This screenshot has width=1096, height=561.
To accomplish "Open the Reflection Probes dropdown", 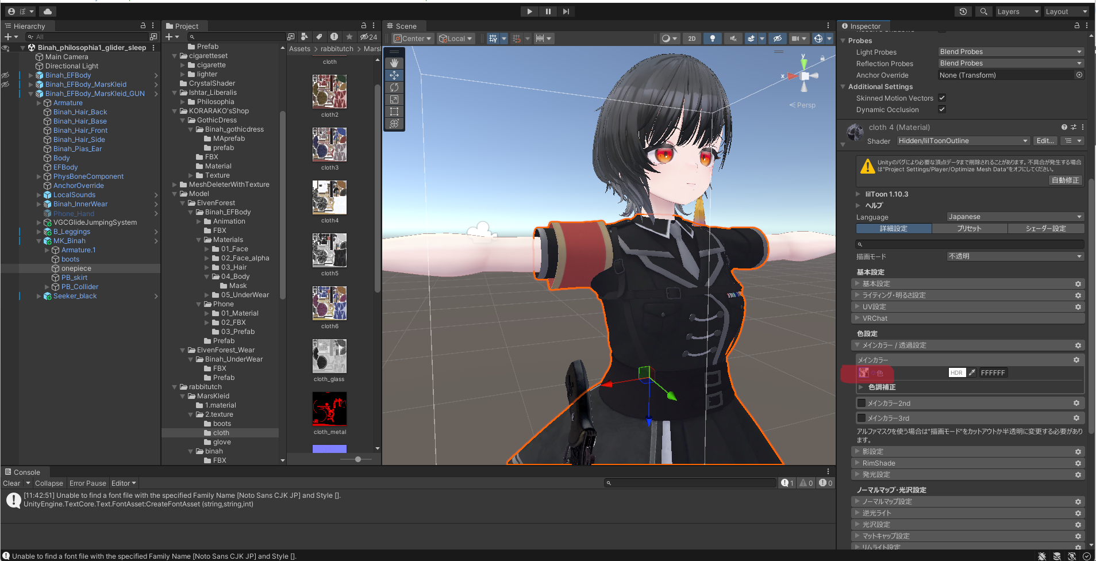I will [x=1011, y=63].
